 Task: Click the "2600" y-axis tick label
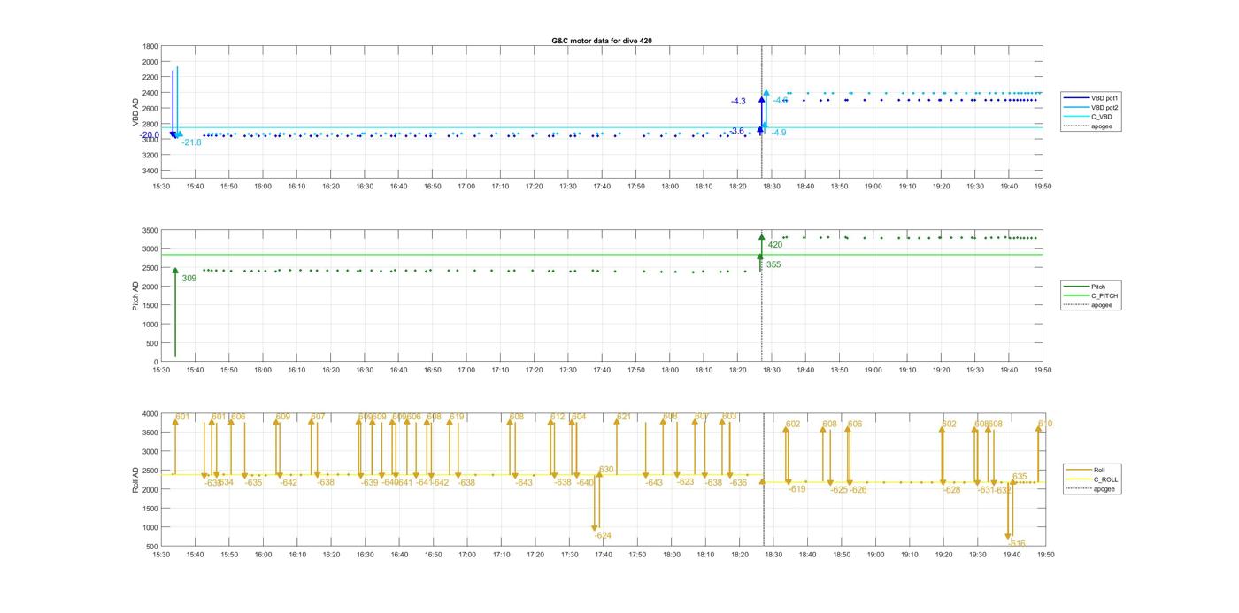coord(150,109)
